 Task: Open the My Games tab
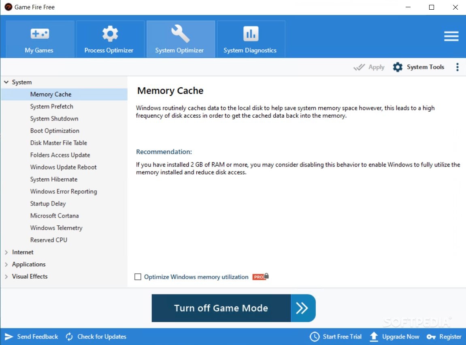pos(40,39)
